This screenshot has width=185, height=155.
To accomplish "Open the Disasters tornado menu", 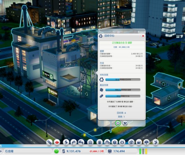I will click(156, 142).
